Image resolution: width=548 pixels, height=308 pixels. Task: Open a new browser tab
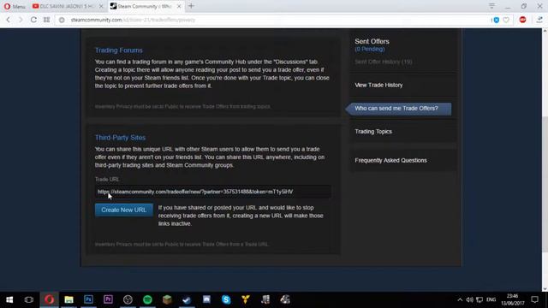(191, 6)
